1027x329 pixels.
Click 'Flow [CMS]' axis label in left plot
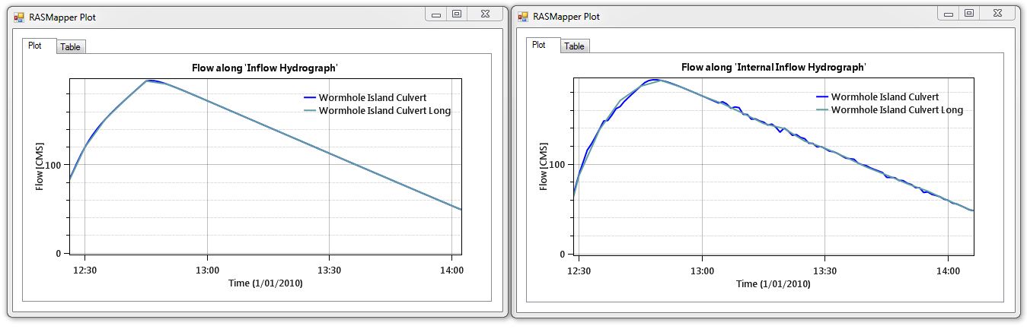(40, 167)
